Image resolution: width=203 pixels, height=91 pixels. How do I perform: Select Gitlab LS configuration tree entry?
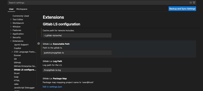25,70
